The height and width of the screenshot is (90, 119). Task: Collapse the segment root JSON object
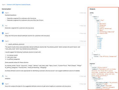(x=90, y=66)
